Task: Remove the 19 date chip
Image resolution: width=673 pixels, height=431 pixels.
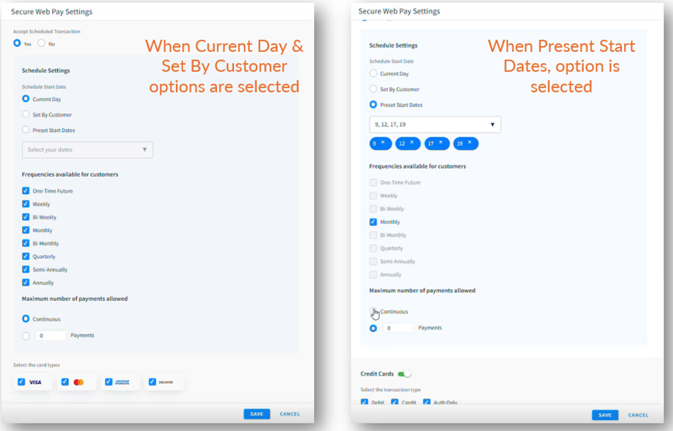Action: (470, 142)
